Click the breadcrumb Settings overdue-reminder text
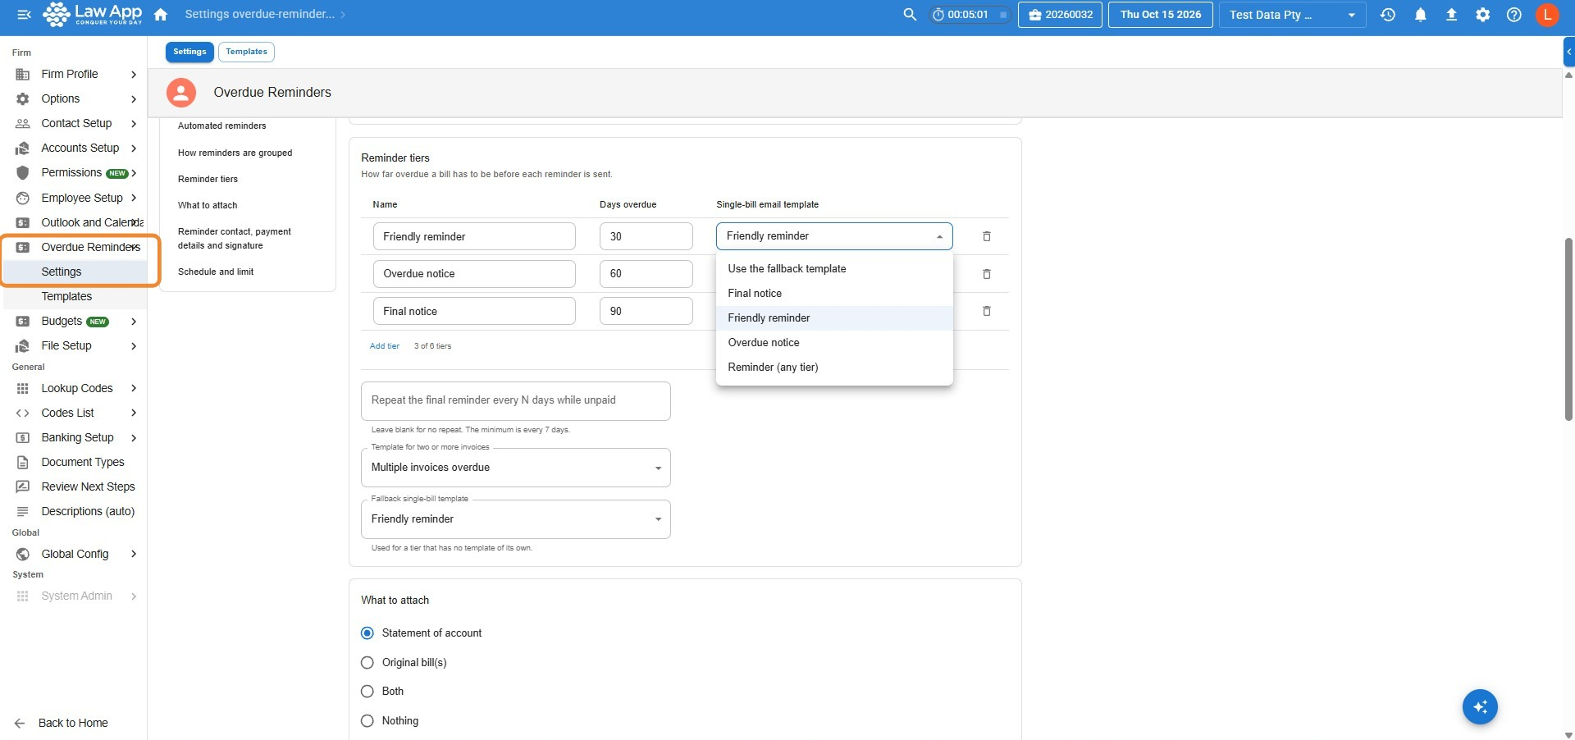This screenshot has height=740, width=1575. point(259,15)
